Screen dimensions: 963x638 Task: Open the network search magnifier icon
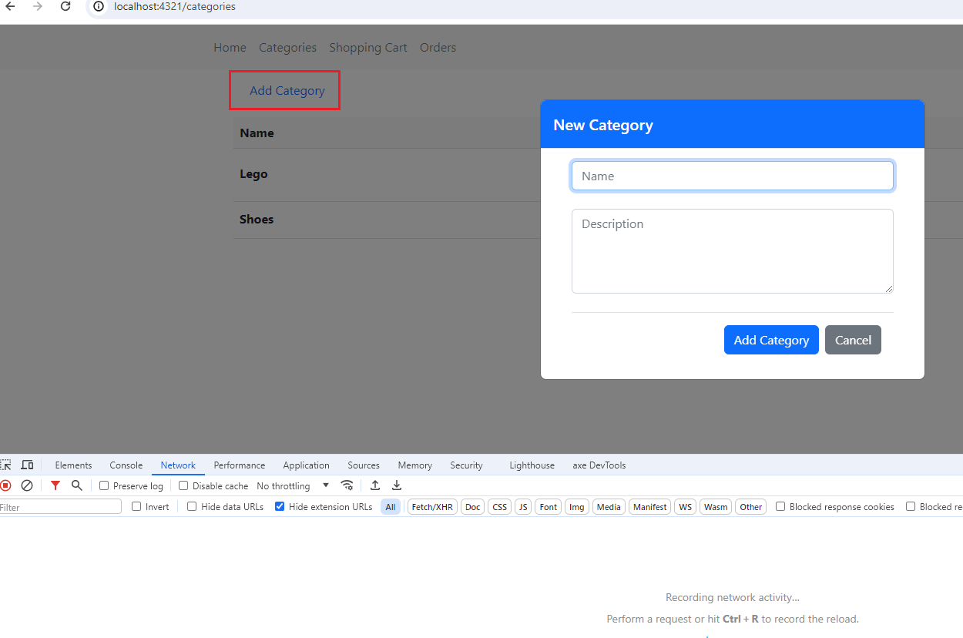[x=76, y=485]
